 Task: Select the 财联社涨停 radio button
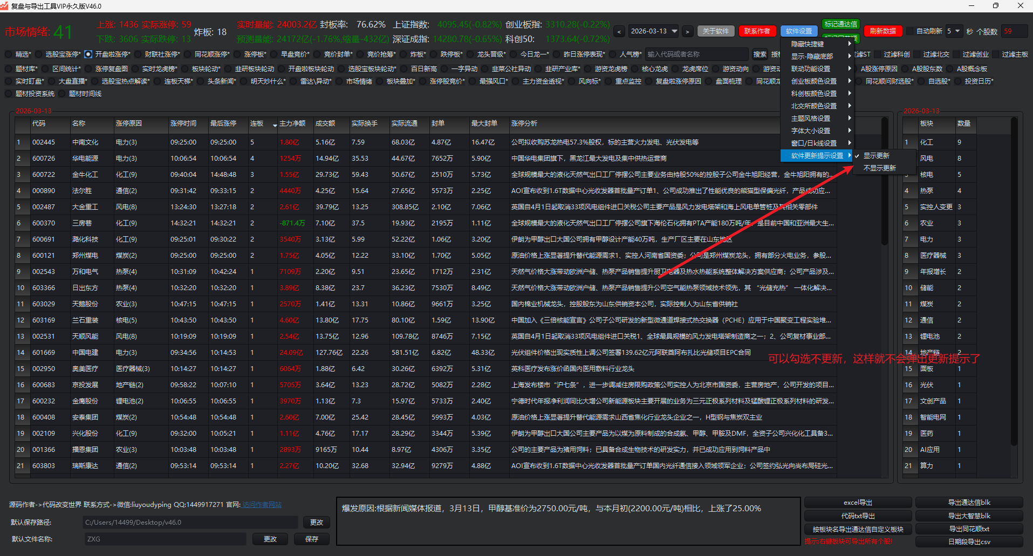coord(138,54)
